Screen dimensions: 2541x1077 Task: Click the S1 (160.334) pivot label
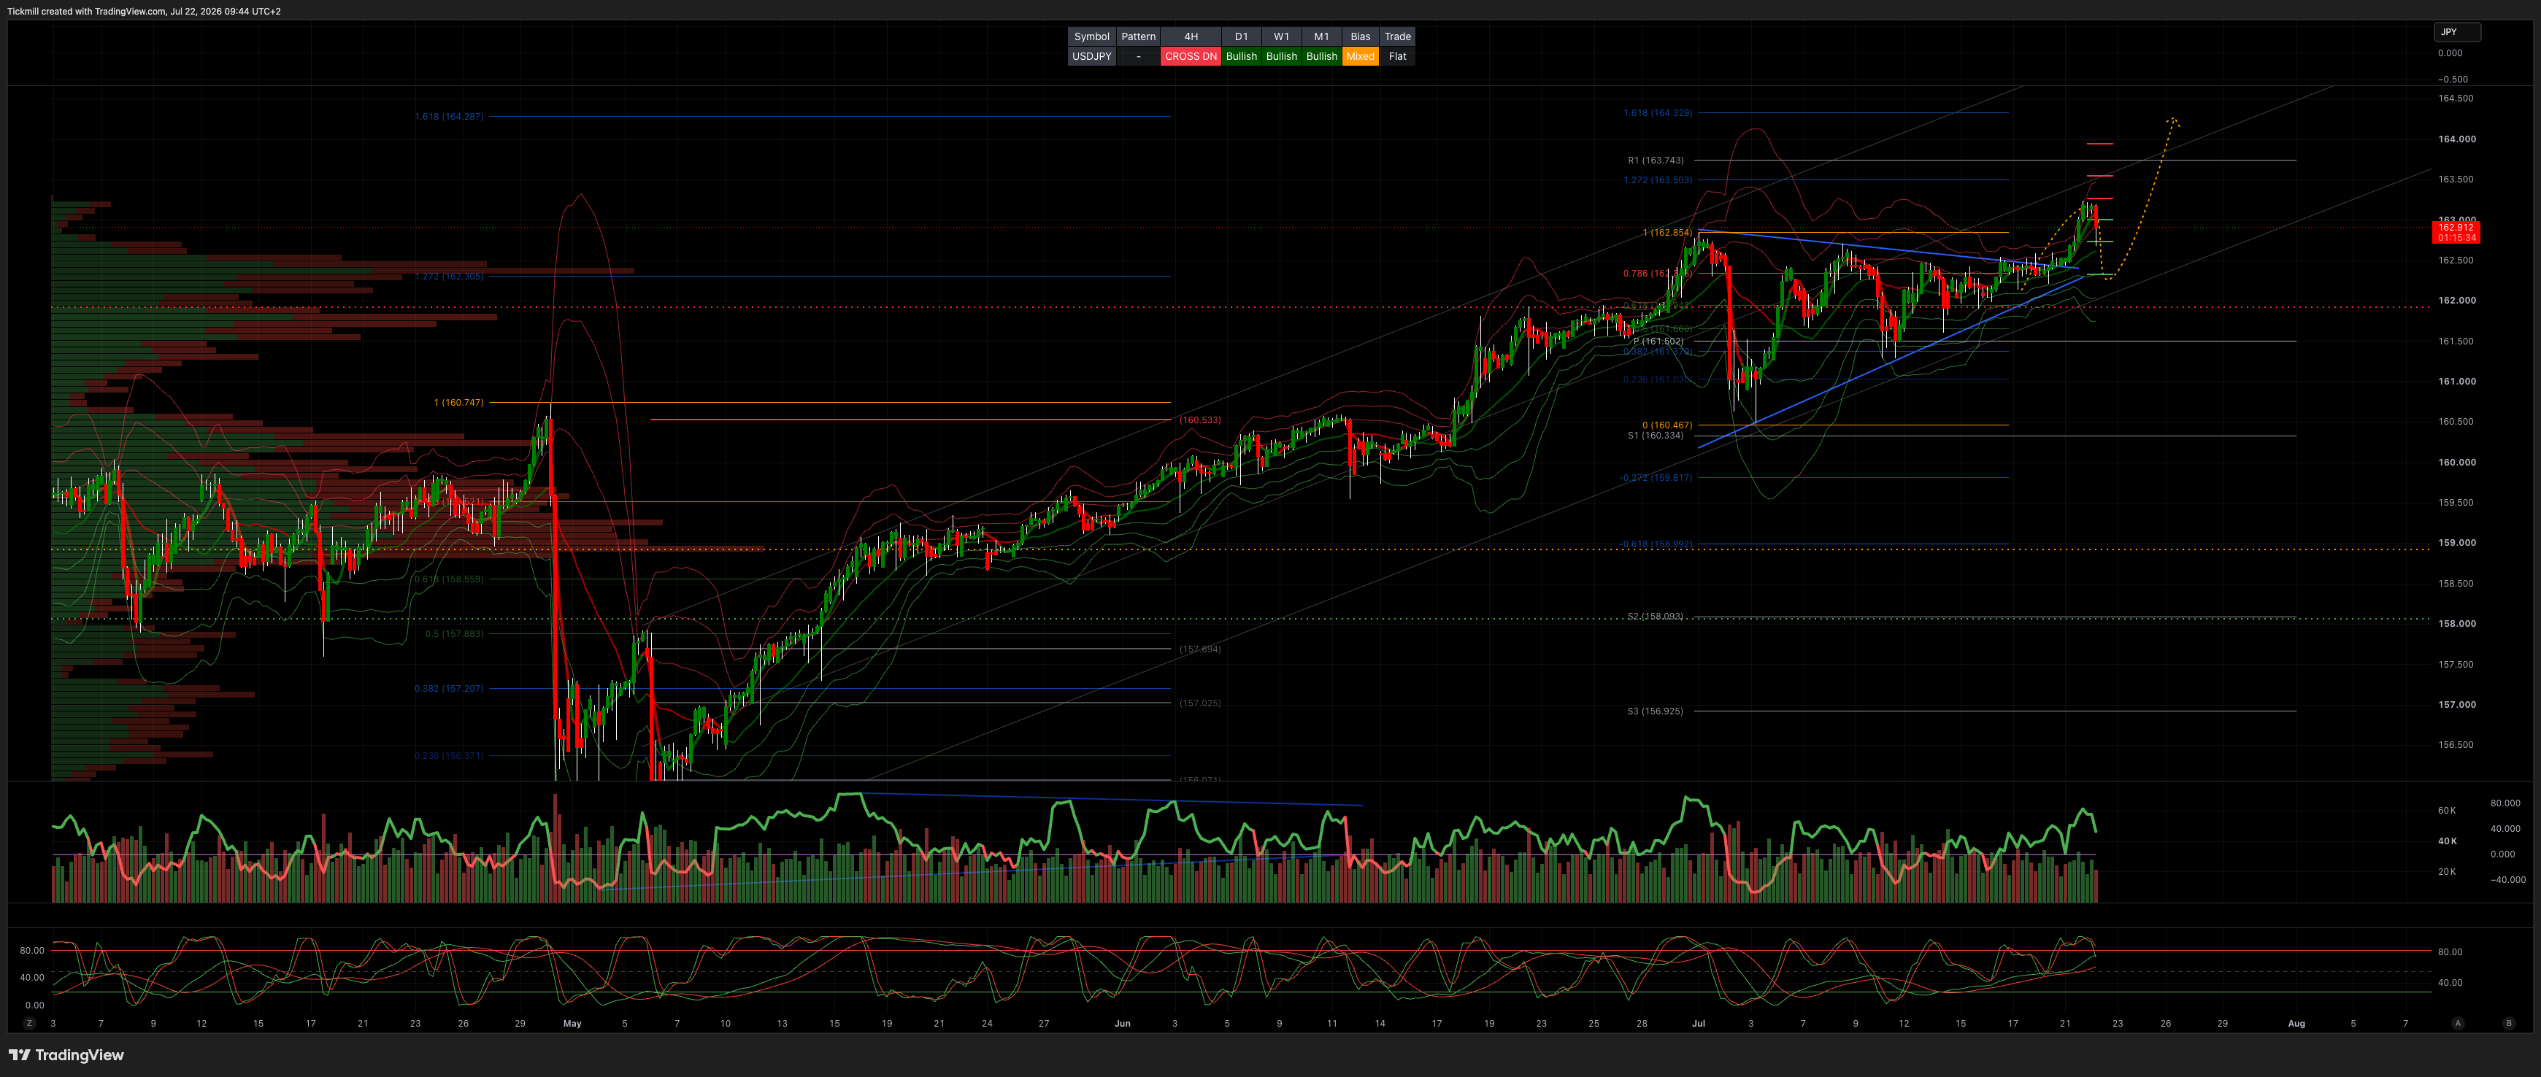coord(1656,435)
